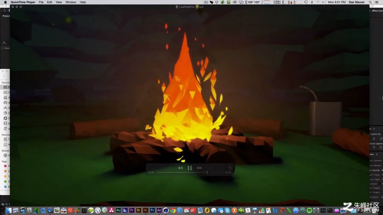Open the Help menu

(x=83, y=2)
